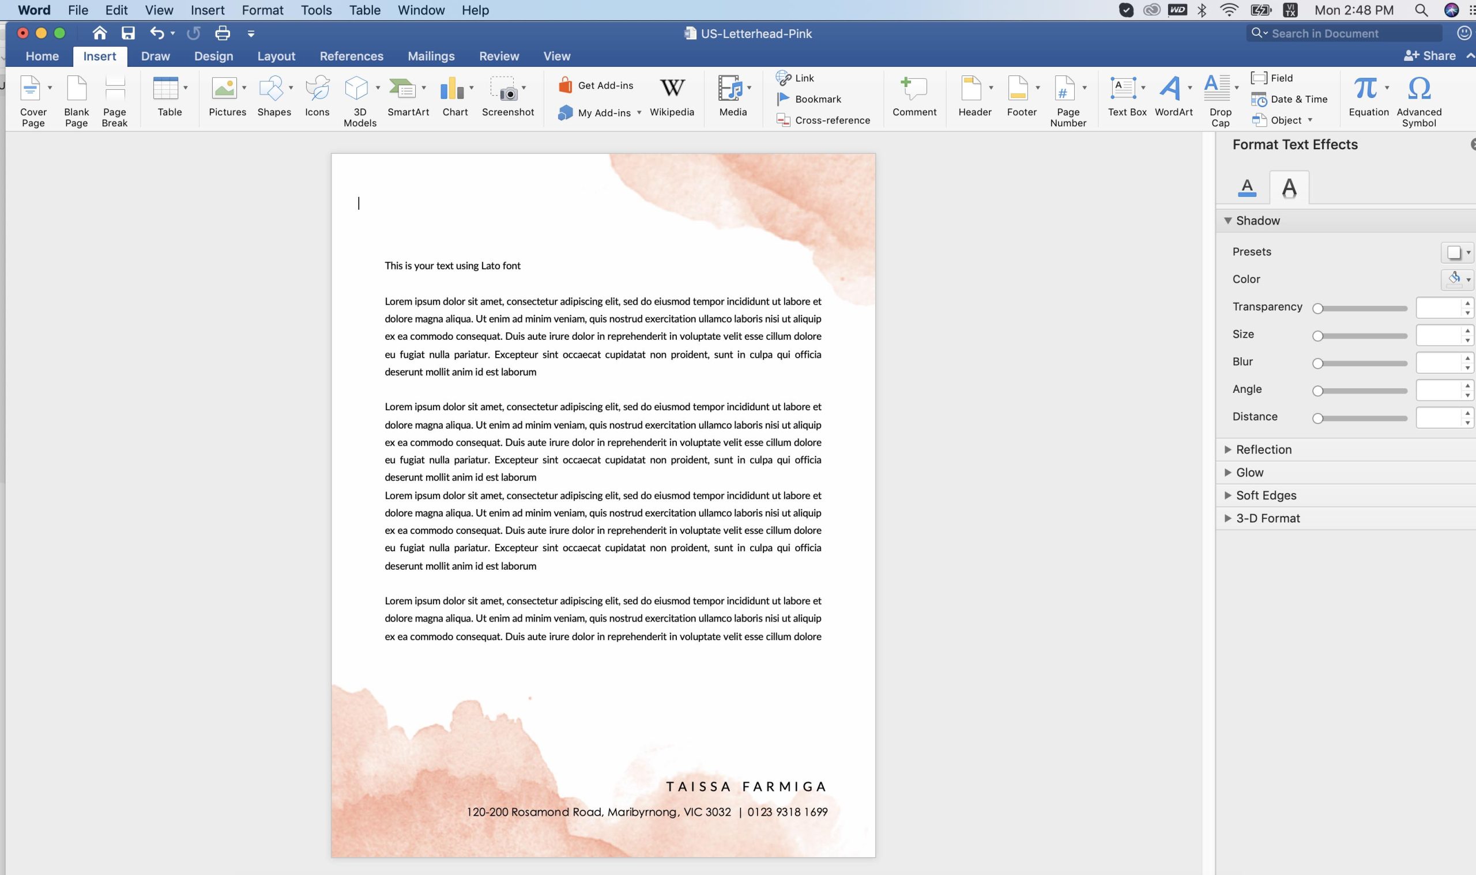Insert a Chart
Screen dimensions: 1476x875
pos(455,97)
